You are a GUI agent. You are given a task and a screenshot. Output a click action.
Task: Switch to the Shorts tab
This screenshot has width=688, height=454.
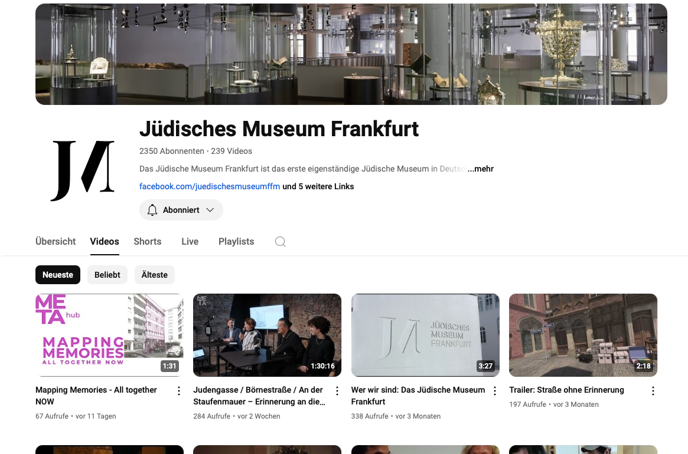pyautogui.click(x=148, y=242)
